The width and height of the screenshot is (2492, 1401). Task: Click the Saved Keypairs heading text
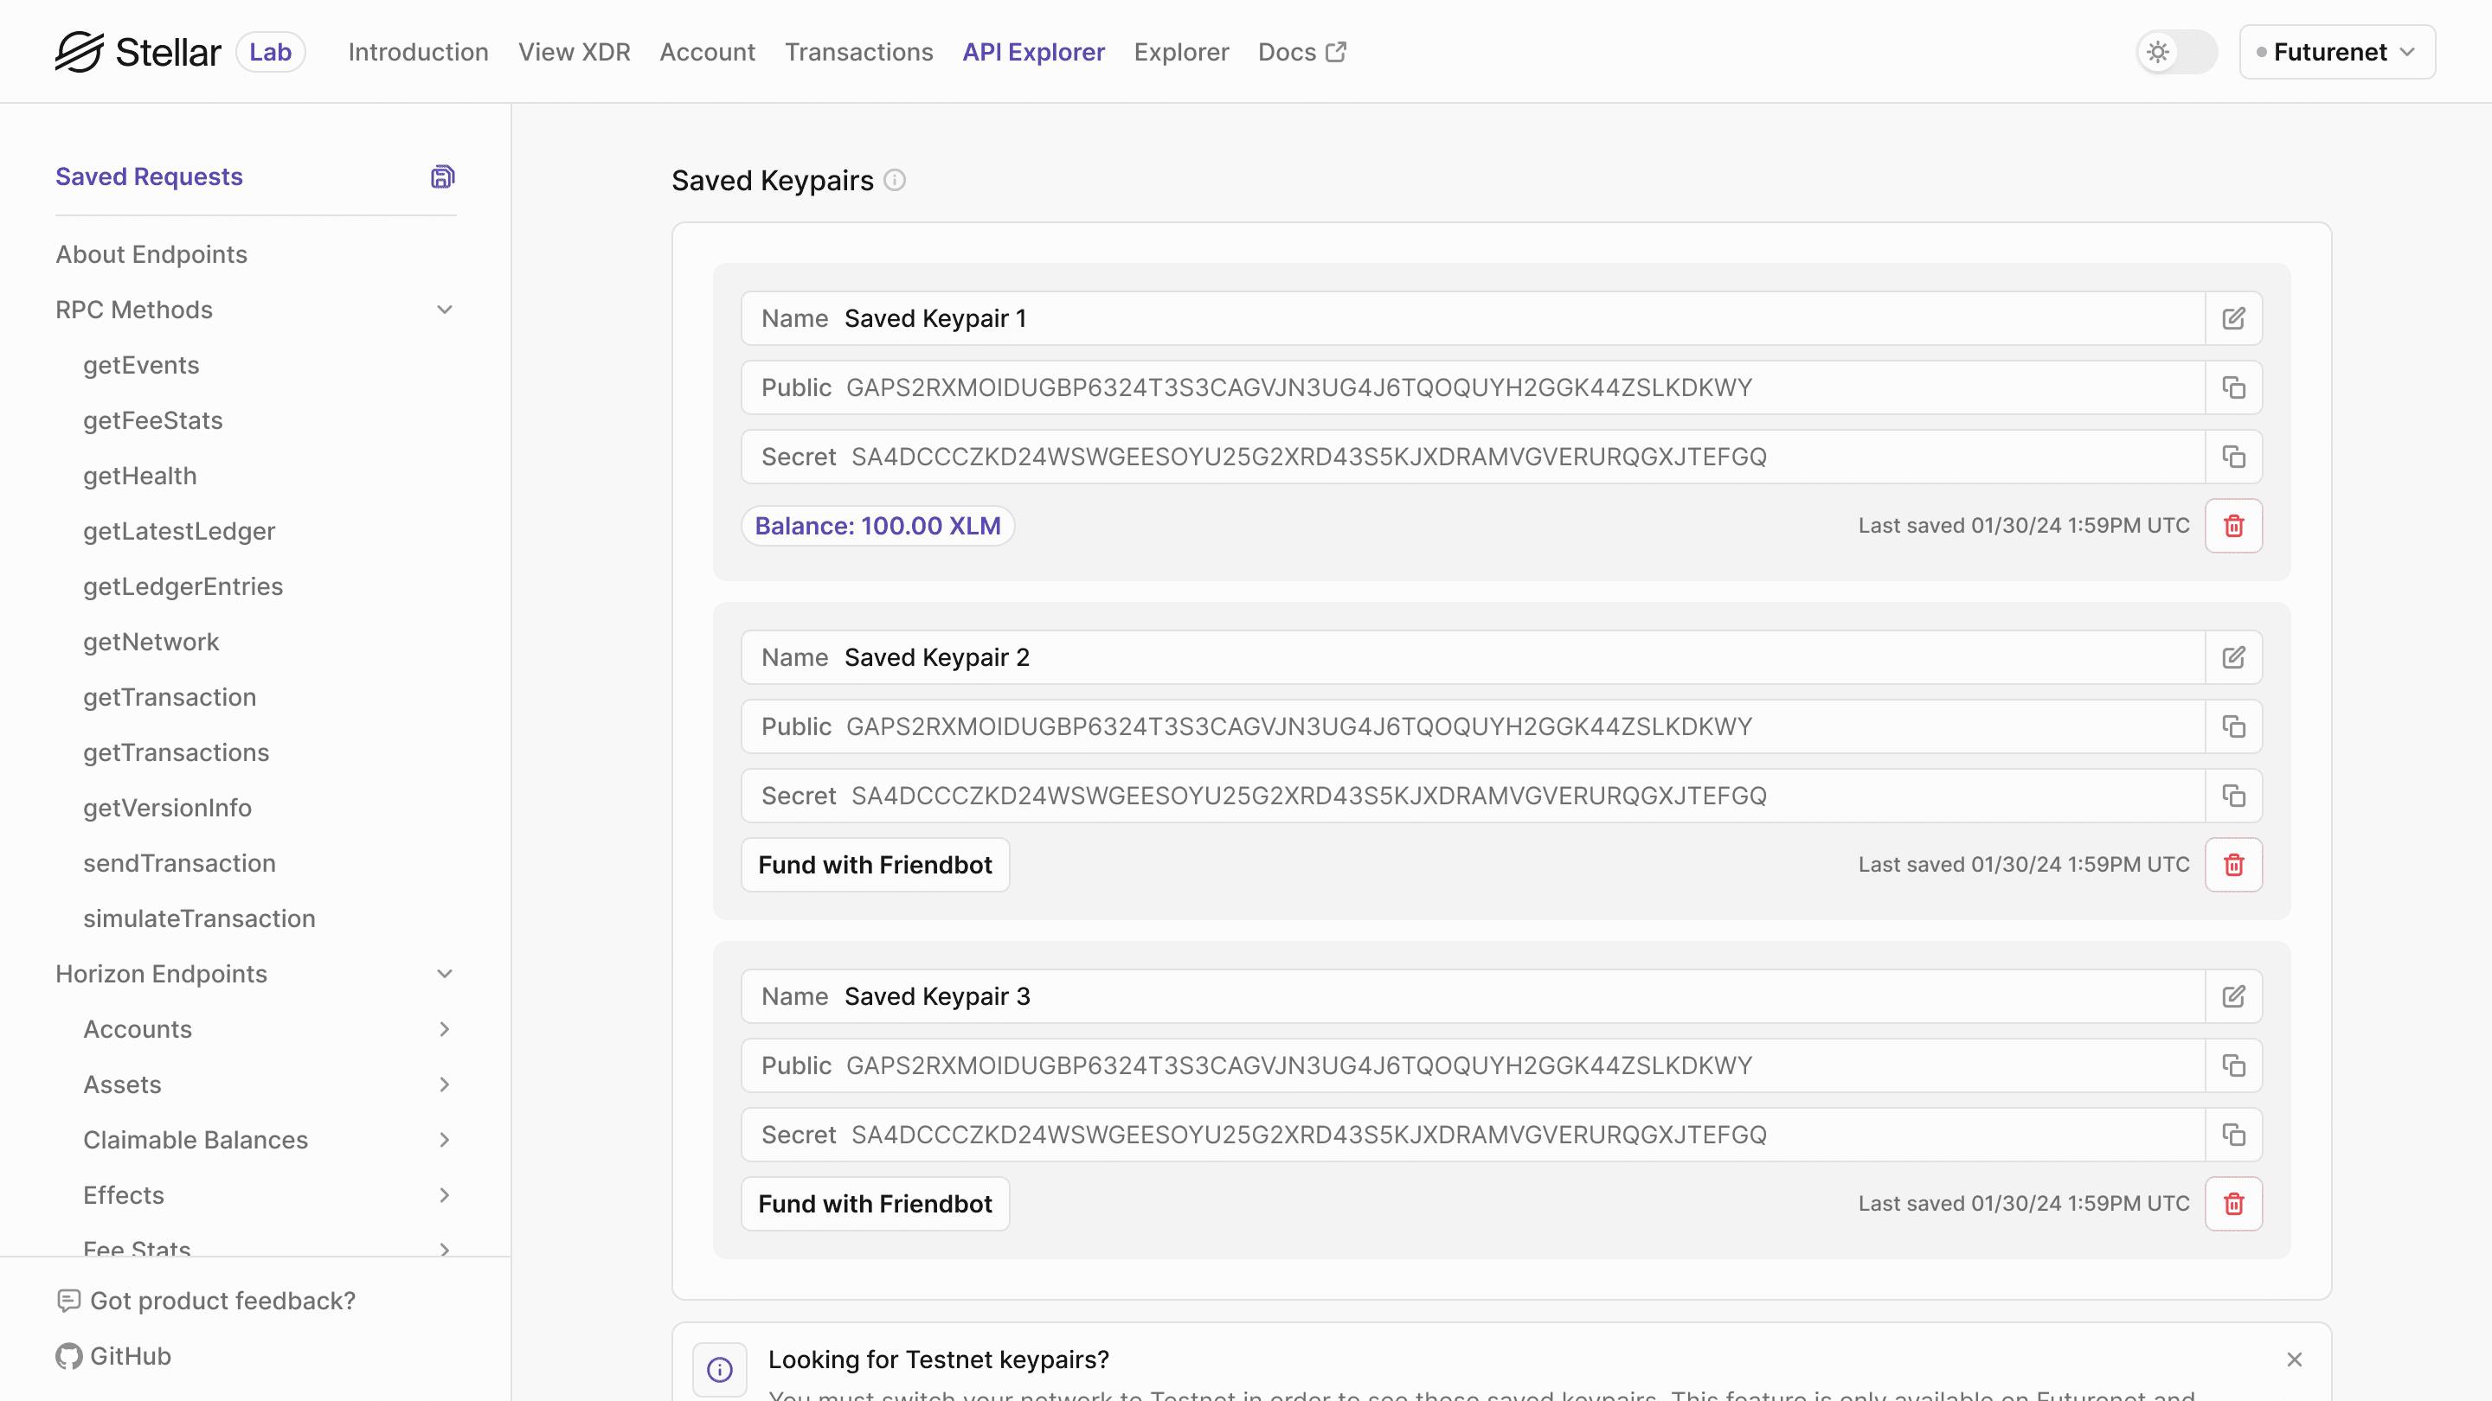tap(772, 181)
